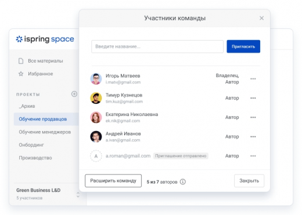Open options menu for Игорь Матвеев
The image size is (302, 215).
pyautogui.click(x=253, y=79)
